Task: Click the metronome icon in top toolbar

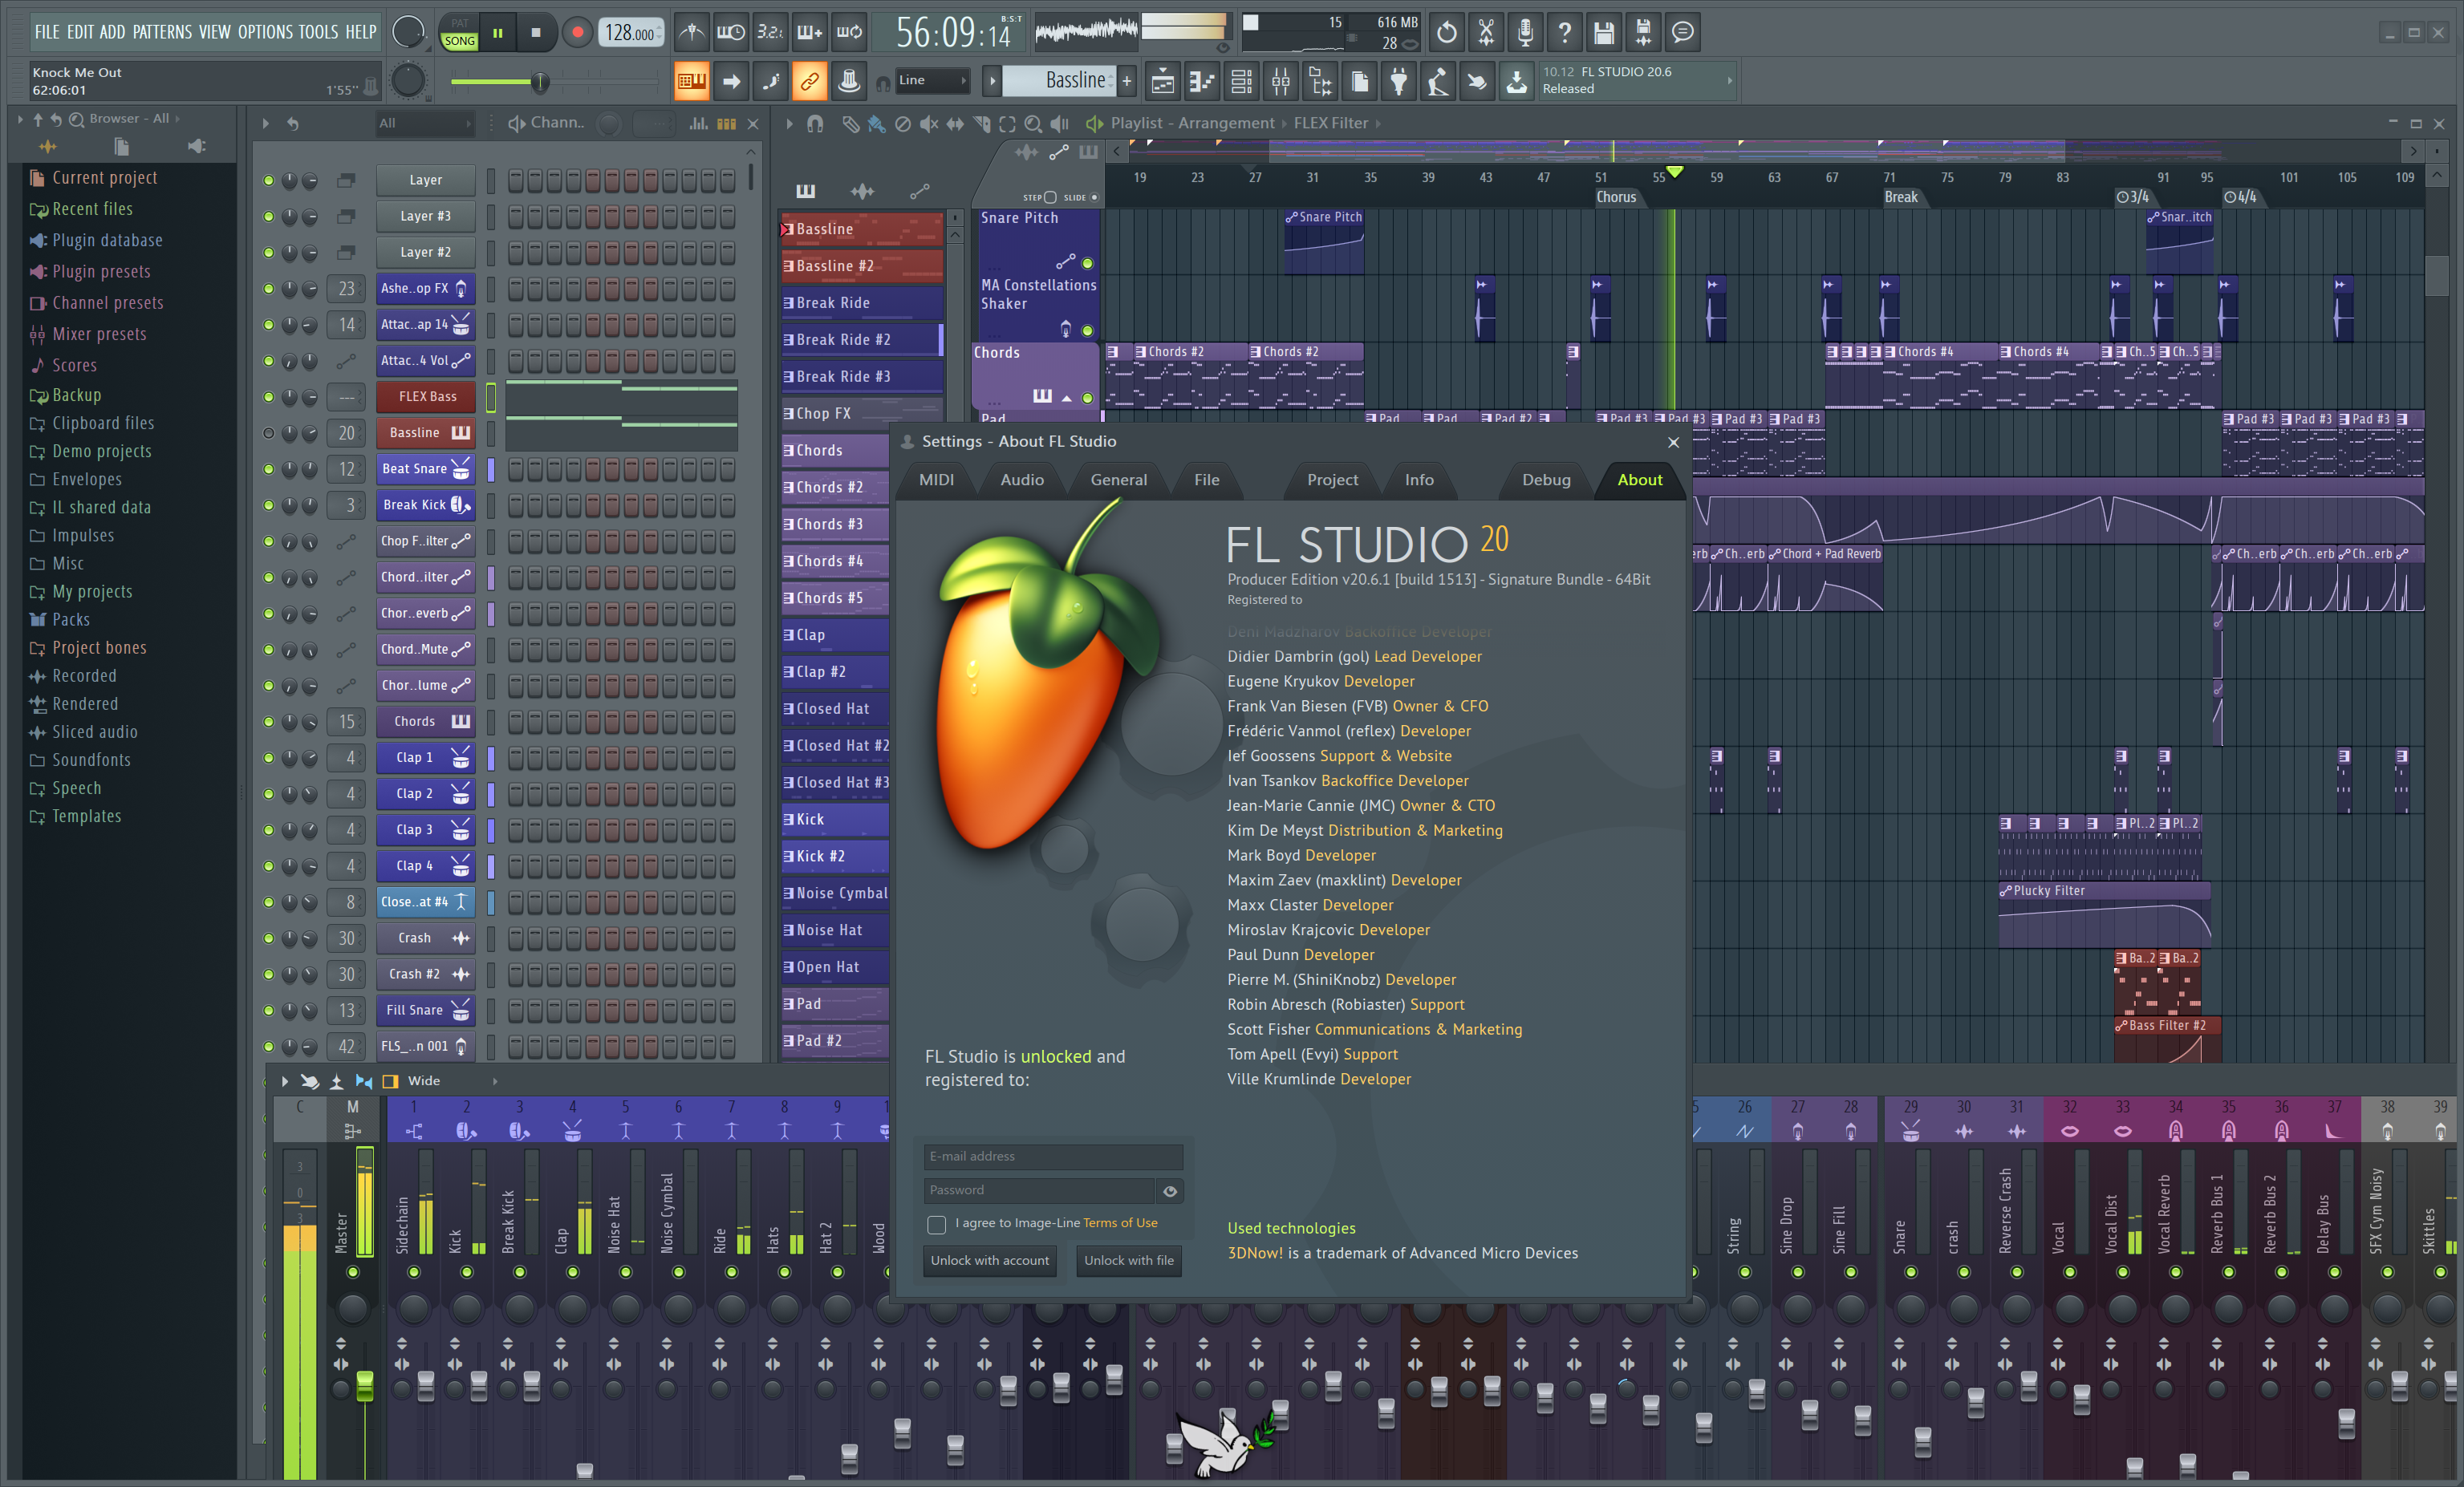Action: click(x=691, y=33)
